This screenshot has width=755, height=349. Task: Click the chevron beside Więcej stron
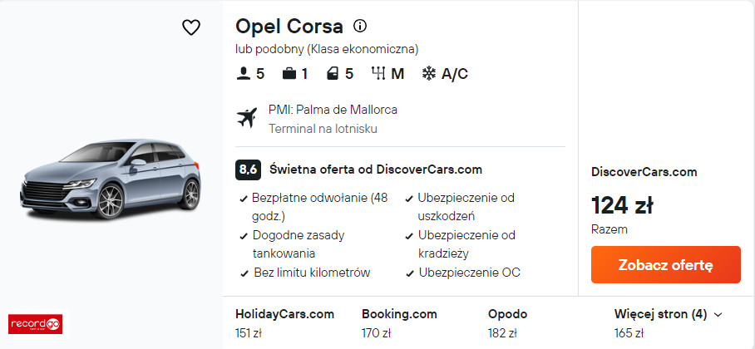click(x=718, y=315)
